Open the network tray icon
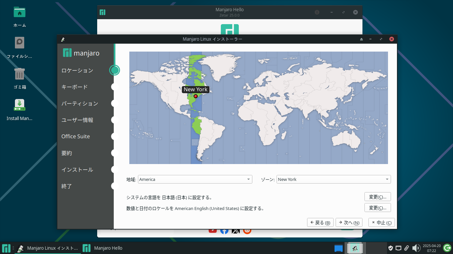 [399, 248]
